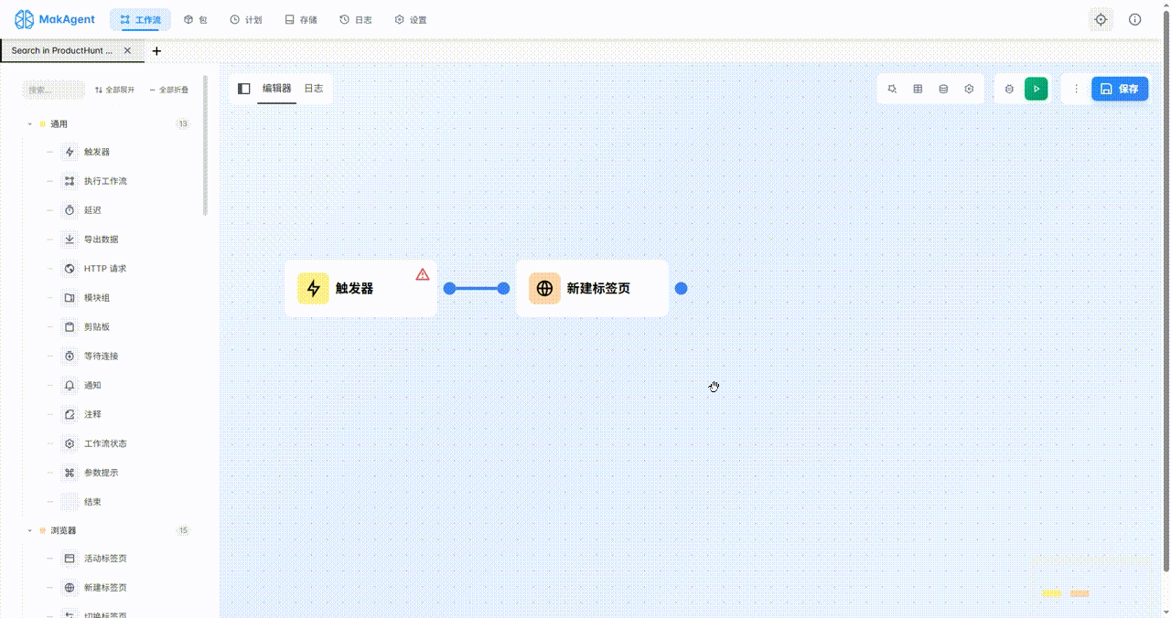1171x618 pixels.
Task: Click the HTTP 请求 block icon
Action: [x=70, y=269]
